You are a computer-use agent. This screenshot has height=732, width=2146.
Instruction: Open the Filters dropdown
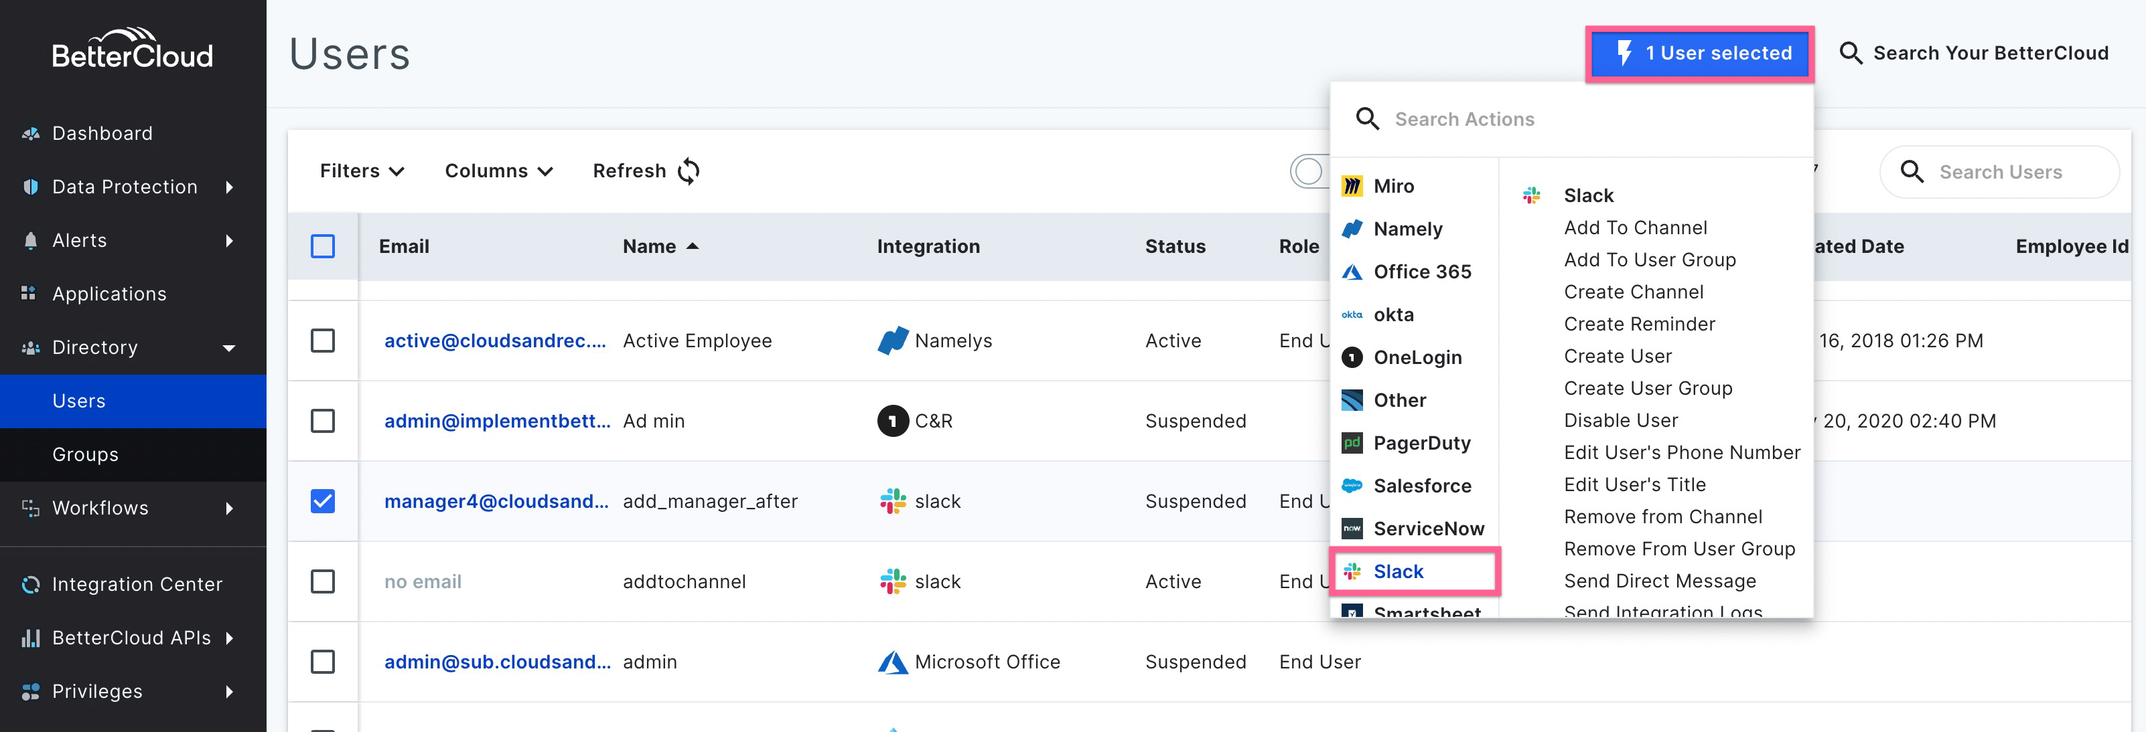point(362,171)
